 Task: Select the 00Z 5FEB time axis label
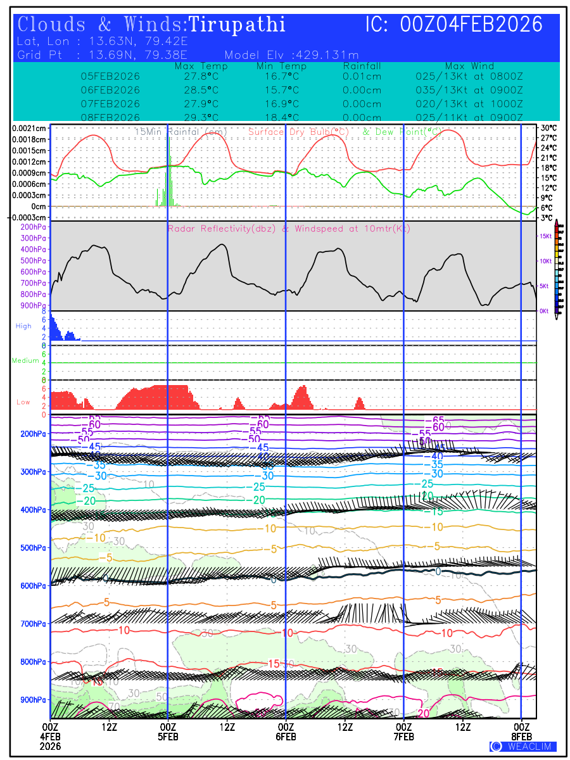pyautogui.click(x=168, y=731)
